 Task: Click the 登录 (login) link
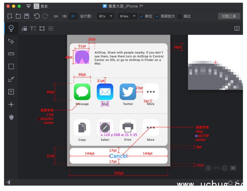tap(44, 6)
